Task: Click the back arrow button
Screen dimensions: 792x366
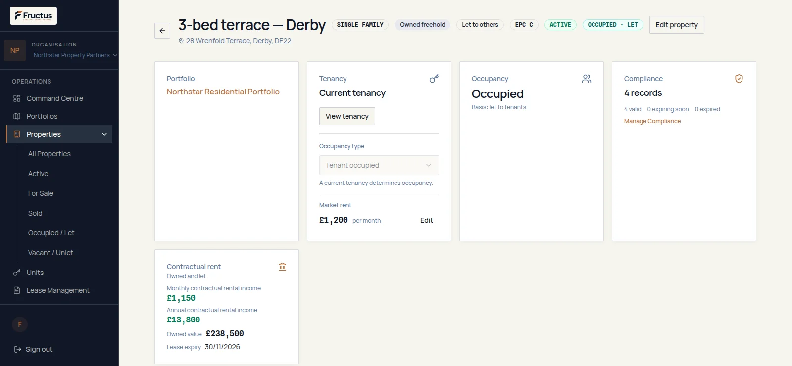Action: point(162,31)
